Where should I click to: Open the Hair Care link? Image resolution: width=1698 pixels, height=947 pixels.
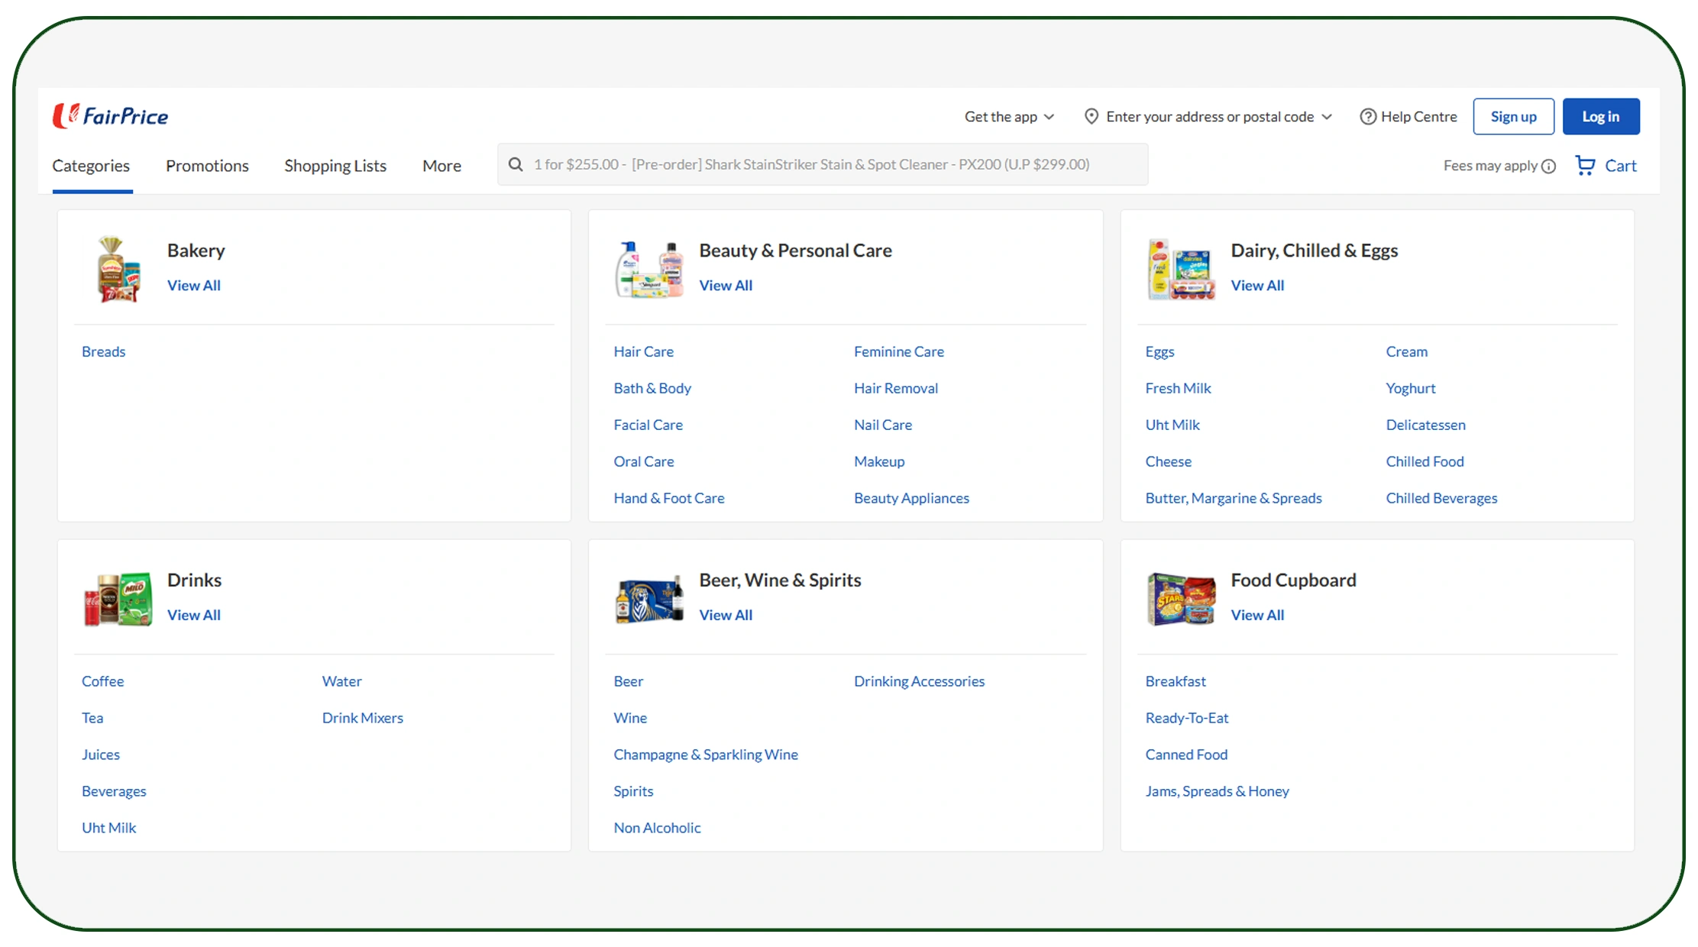click(x=643, y=351)
